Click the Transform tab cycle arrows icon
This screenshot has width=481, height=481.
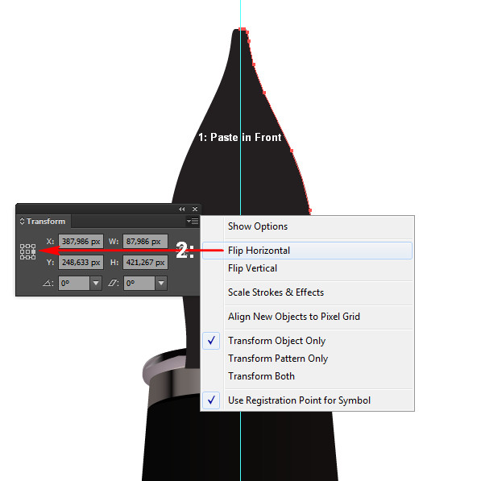point(22,222)
